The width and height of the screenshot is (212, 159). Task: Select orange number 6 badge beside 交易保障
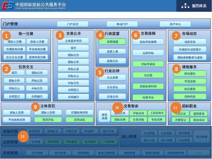(x=135, y=35)
